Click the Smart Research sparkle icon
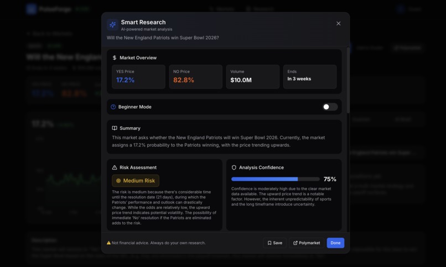Viewport: 446px width, 267px height. (113, 25)
